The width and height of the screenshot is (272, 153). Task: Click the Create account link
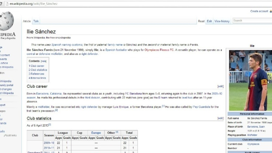click(x=259, y=11)
